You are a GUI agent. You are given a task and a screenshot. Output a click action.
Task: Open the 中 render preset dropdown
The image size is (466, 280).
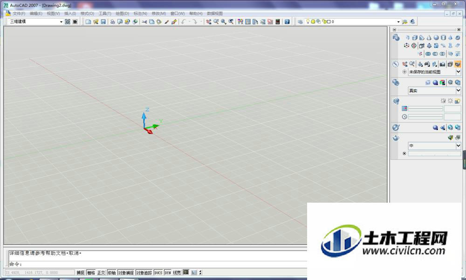click(x=458, y=146)
